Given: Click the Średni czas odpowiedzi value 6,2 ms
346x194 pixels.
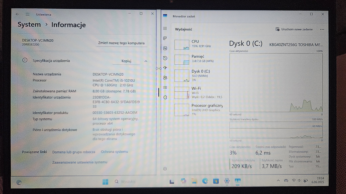Looking at the screenshot, I should coord(263,153).
